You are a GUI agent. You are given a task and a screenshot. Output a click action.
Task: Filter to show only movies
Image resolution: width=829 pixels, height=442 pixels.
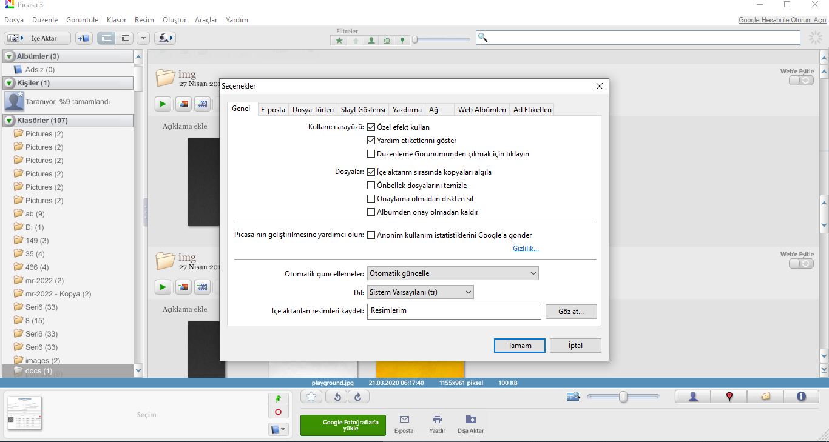(387, 41)
